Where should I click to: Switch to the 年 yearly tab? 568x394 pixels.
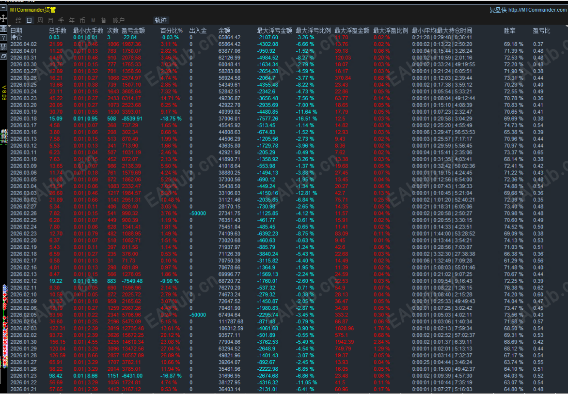72,21
